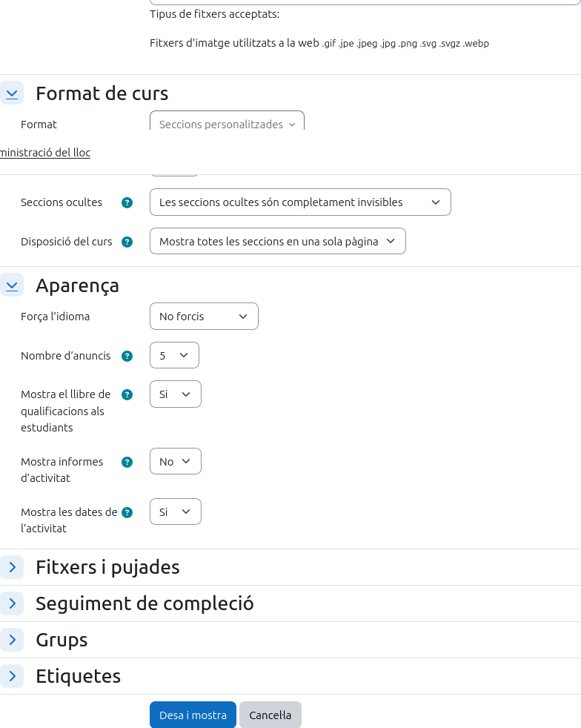Change the Nombre d'anuncis dropdown value
Image resolution: width=581 pixels, height=728 pixels.
tap(174, 356)
